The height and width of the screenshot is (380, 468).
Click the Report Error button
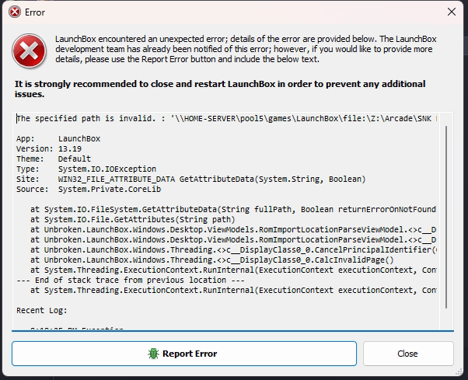(184, 354)
